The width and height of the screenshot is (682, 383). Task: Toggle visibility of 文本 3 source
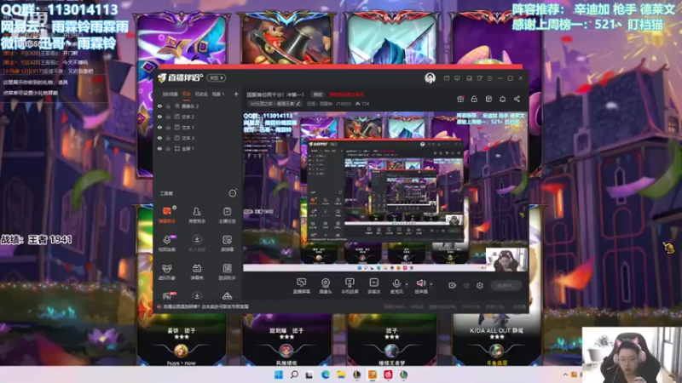(159, 138)
